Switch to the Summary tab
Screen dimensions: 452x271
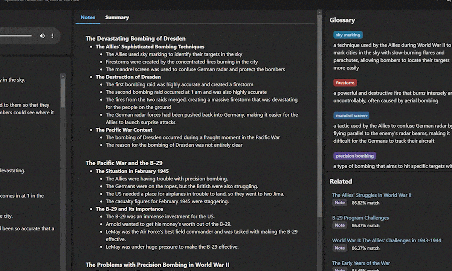pyautogui.click(x=117, y=17)
